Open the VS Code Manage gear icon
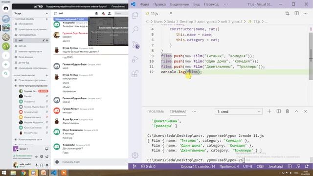Viewport: 313px width, 176px height. (135, 155)
